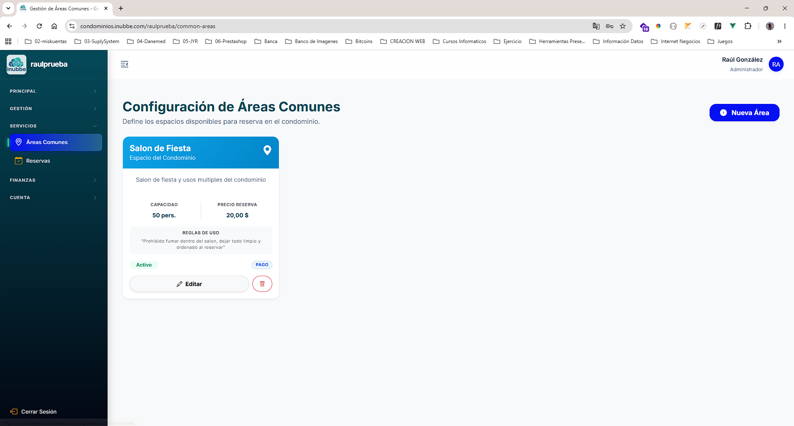Click the address bar URL
The height and width of the screenshot is (426, 794).
(148, 26)
